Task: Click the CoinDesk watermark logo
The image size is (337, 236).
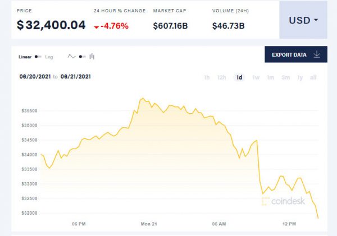Action: (x=283, y=200)
